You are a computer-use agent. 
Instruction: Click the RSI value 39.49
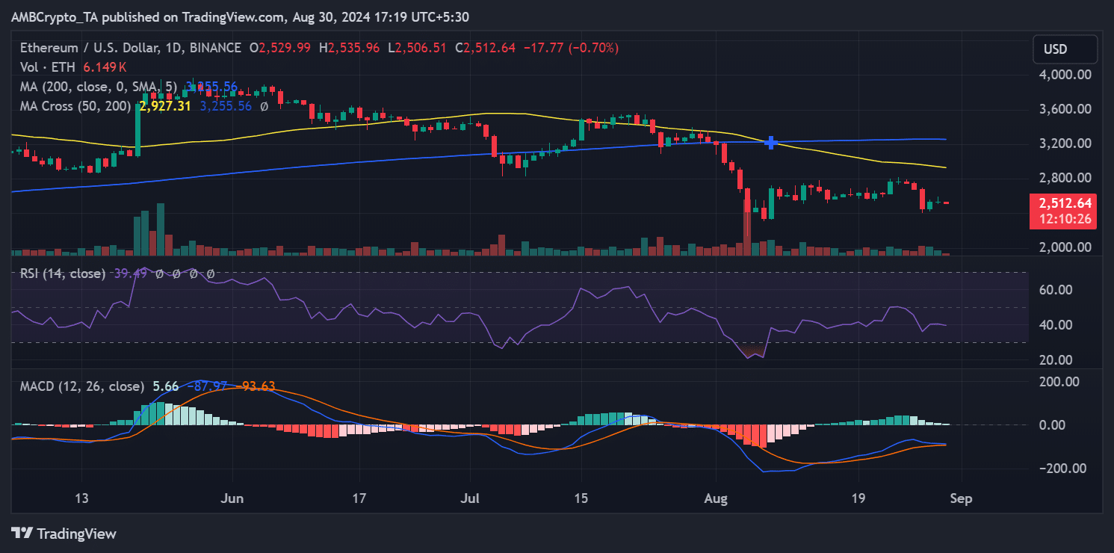[130, 274]
